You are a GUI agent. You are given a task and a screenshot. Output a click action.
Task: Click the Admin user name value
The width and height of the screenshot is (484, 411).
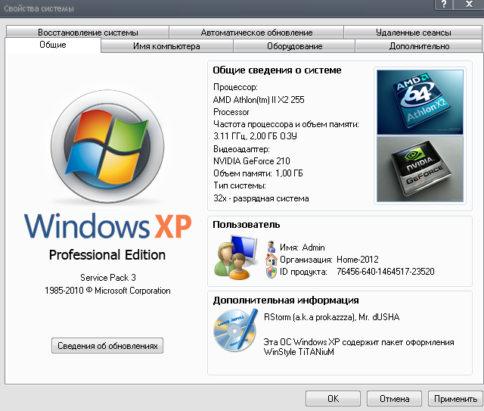[x=313, y=248]
